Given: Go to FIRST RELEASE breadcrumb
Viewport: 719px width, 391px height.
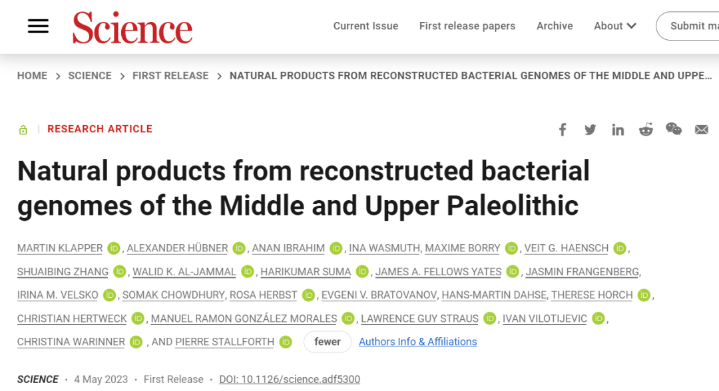Looking at the screenshot, I should click(170, 76).
